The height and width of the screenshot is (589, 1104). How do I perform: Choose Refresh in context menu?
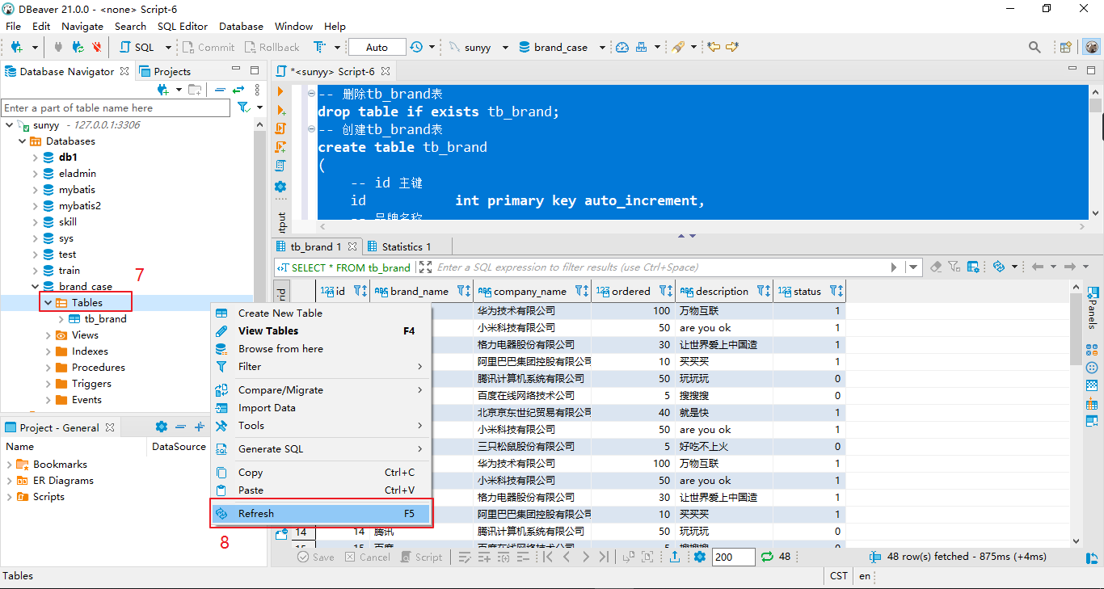pos(321,514)
